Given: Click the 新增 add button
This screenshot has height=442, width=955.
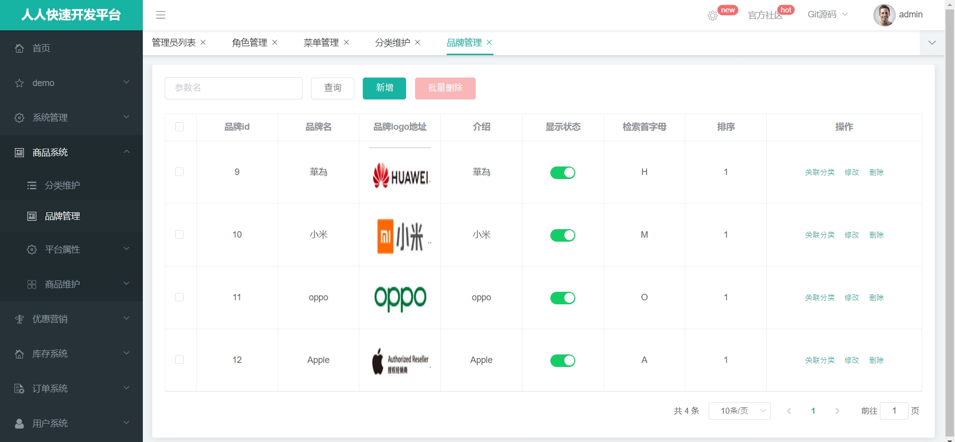Looking at the screenshot, I should pyautogui.click(x=384, y=88).
